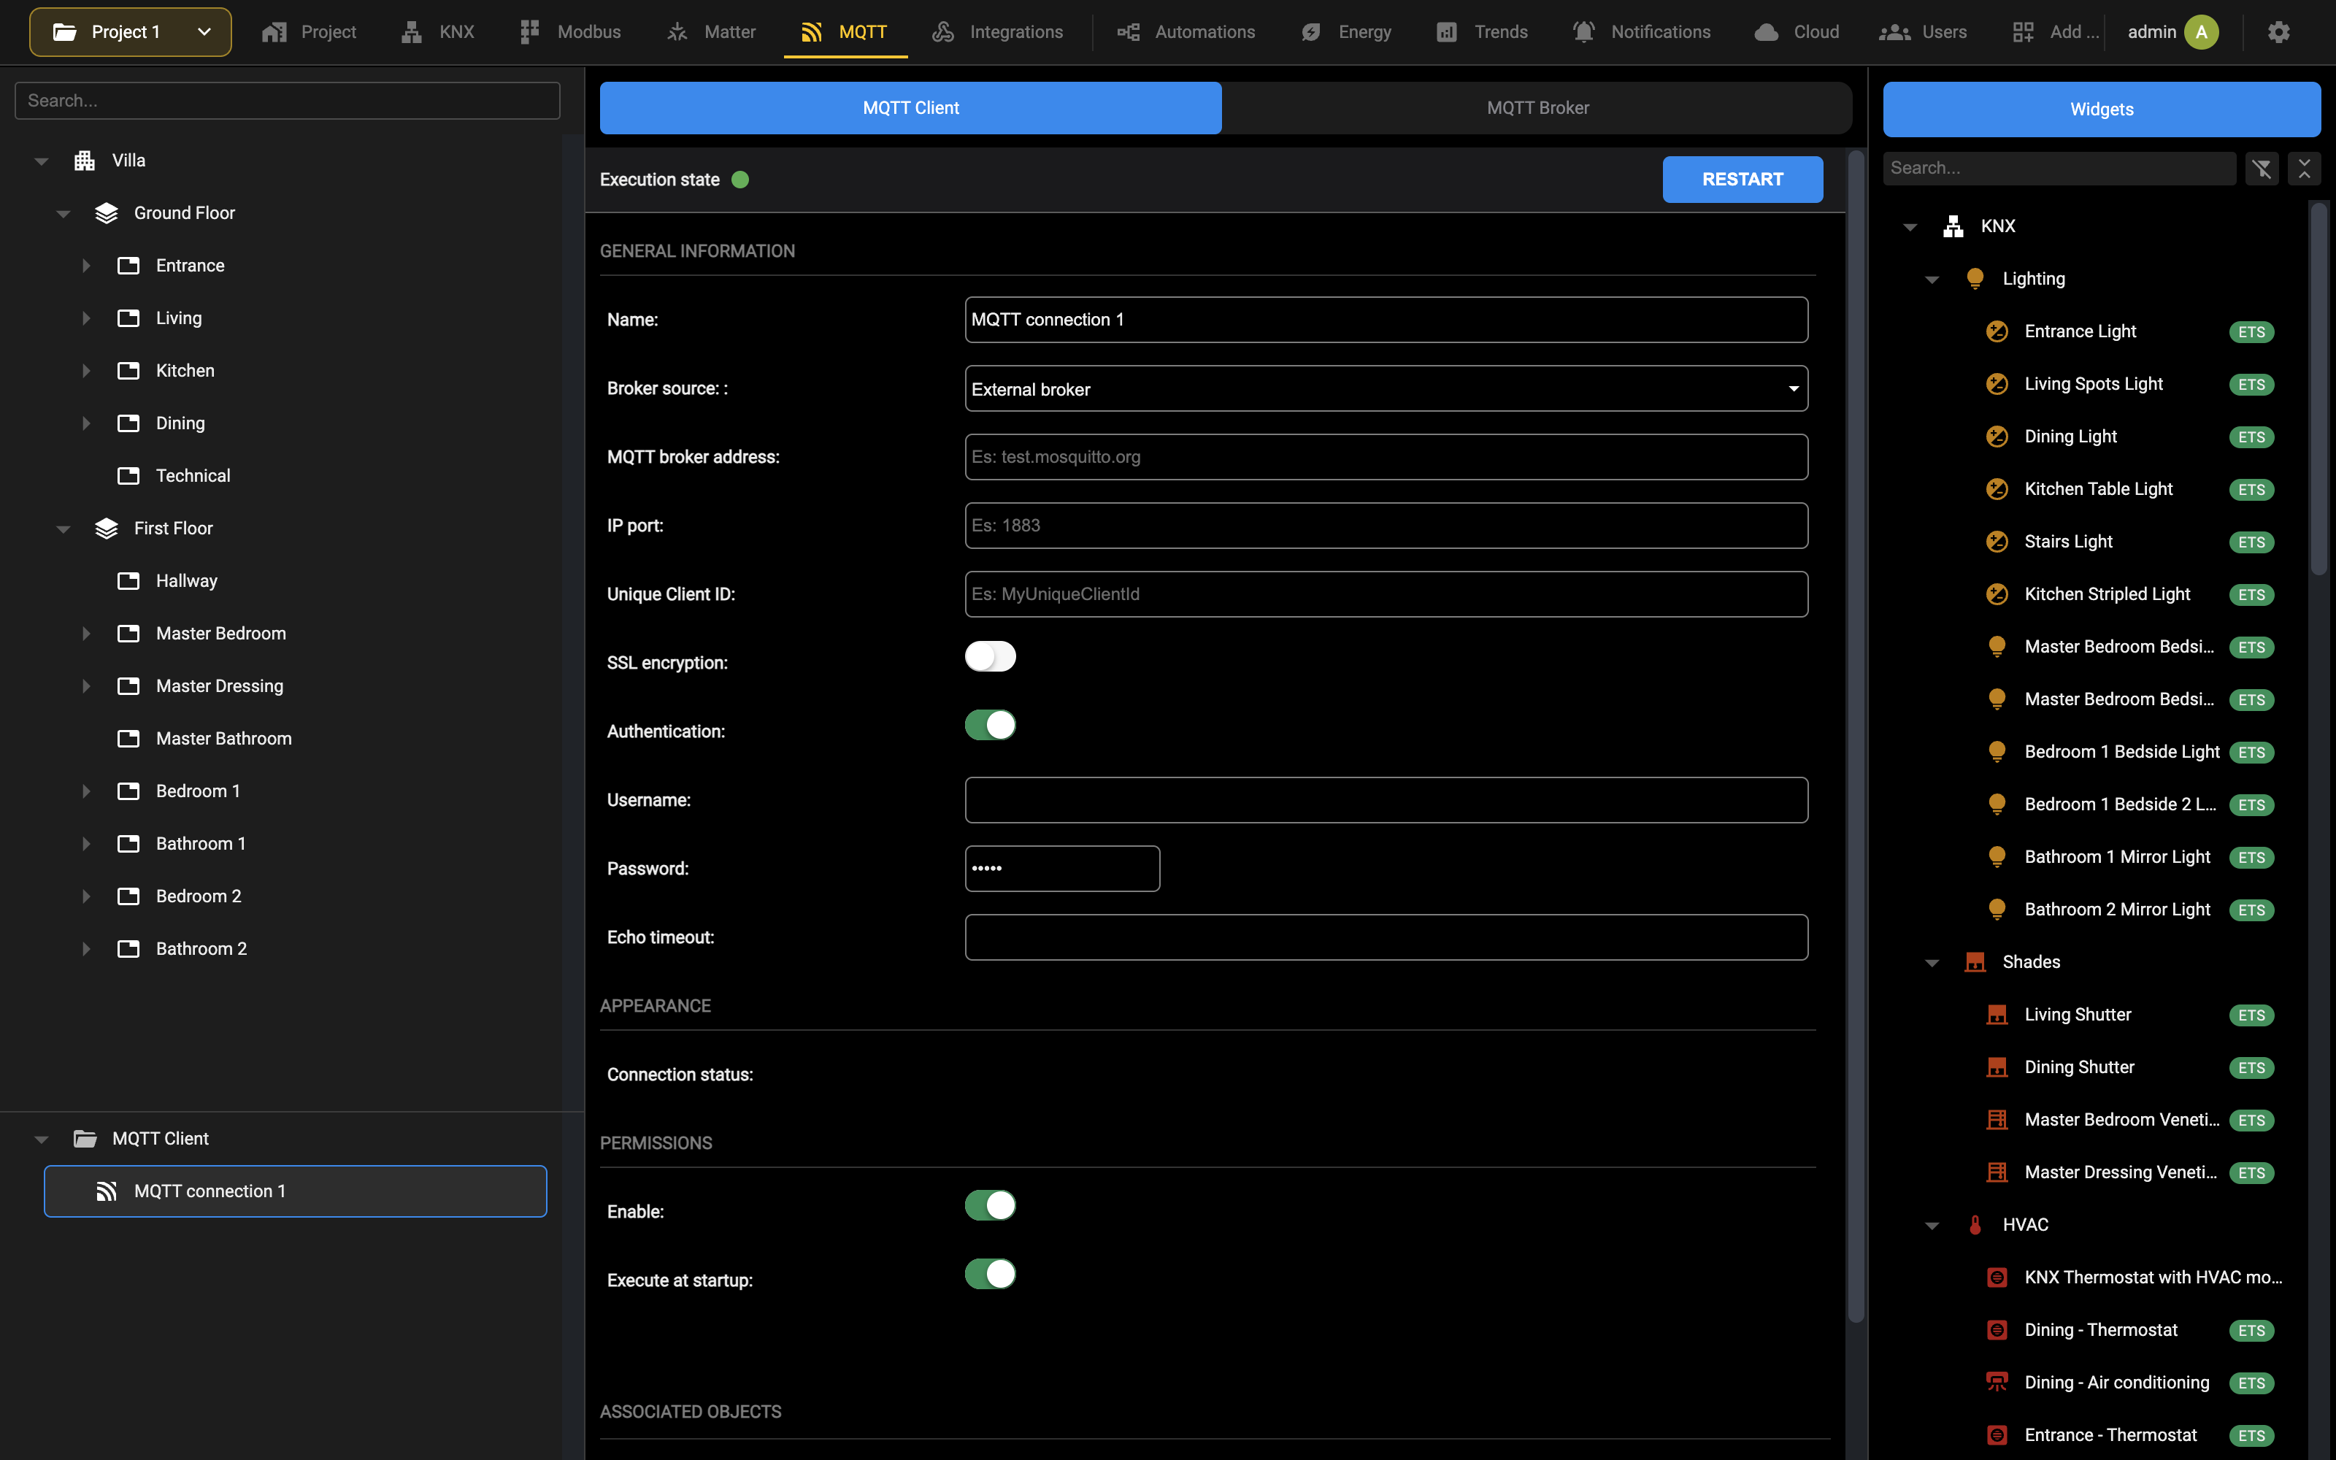Viewport: 2336px width, 1460px height.
Task: Collapse the First Floor node
Action: [x=64, y=529]
